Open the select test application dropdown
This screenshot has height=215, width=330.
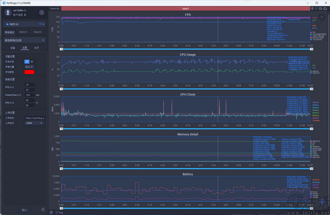pyautogui.click(x=24, y=40)
